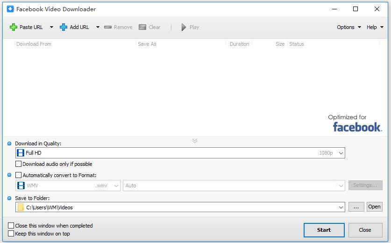Click the Play triangle icon
This screenshot has height=243, width=391.
(184, 27)
